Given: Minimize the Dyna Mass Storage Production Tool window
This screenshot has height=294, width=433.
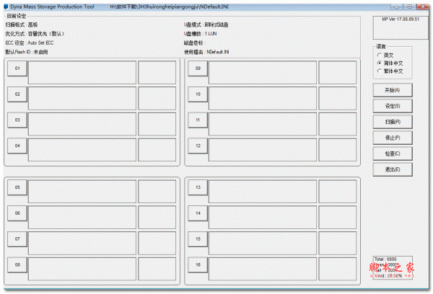Looking at the screenshot, I should (396, 6).
